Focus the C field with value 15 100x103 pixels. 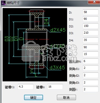coord(91,54)
